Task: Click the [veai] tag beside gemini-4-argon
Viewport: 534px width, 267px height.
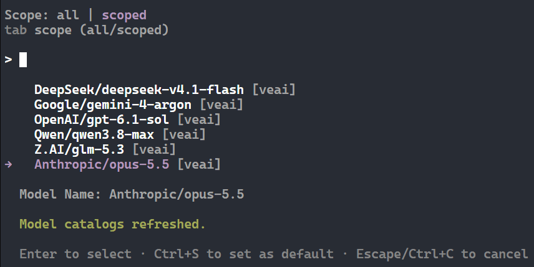Action: (221, 105)
